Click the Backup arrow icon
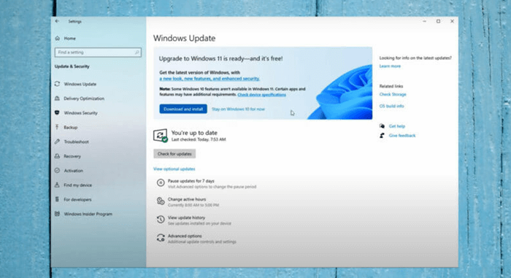Screen dimensions: 511x278 pos(57,127)
